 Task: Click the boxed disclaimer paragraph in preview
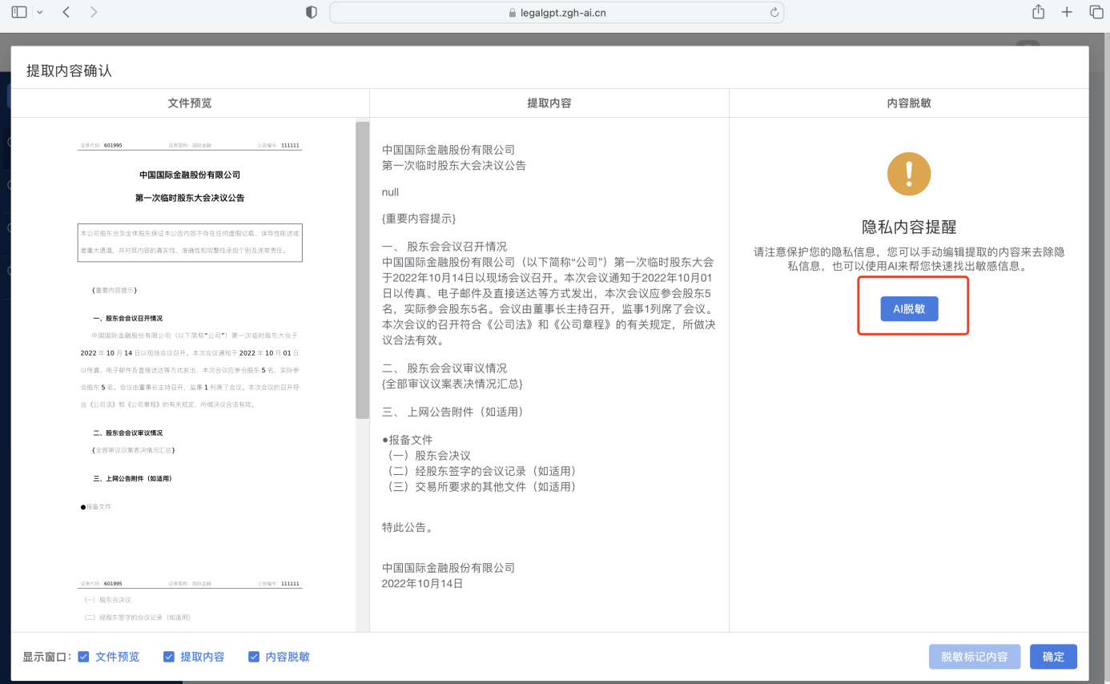(190, 242)
